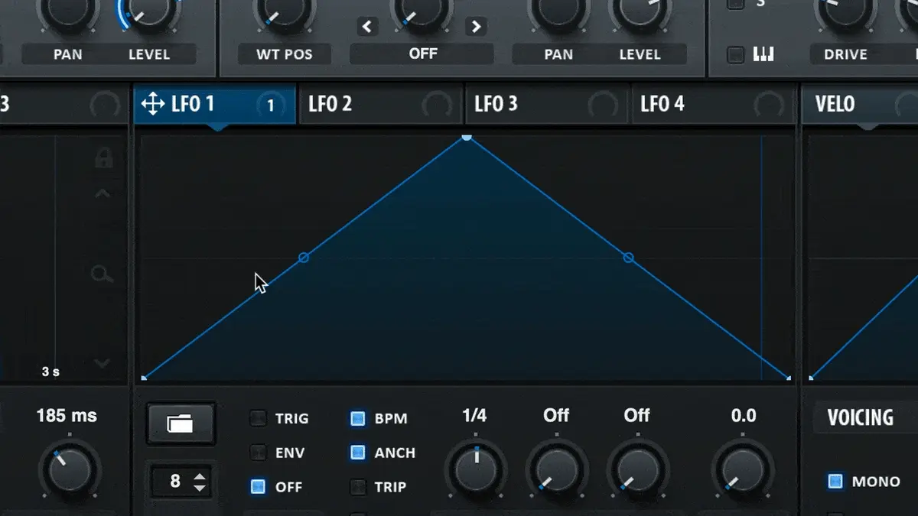Toggle the MONO voicing checkbox
918x516 pixels.
(x=835, y=481)
